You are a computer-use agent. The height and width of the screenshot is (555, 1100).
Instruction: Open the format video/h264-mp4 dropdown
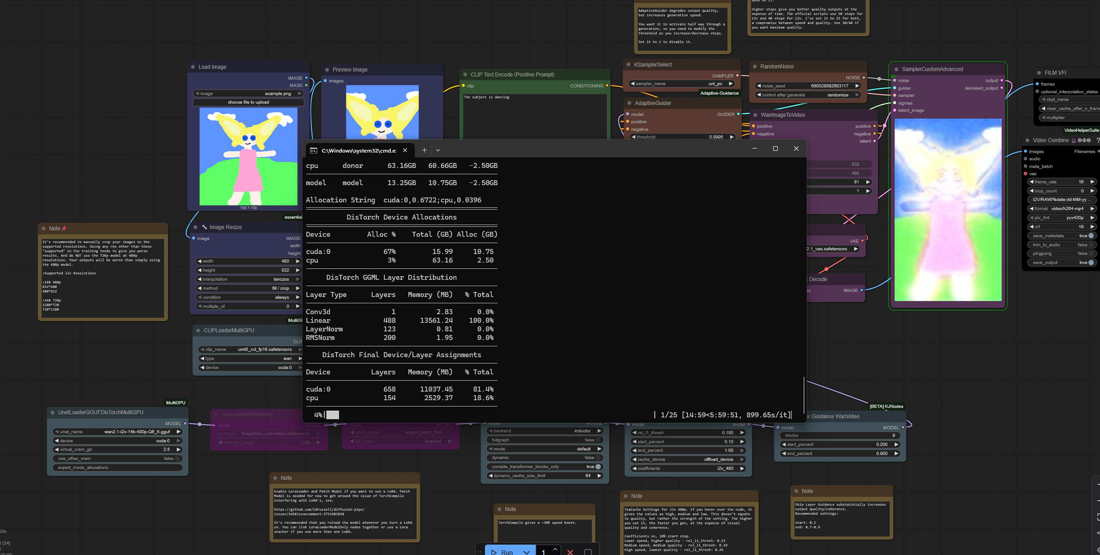(1061, 209)
